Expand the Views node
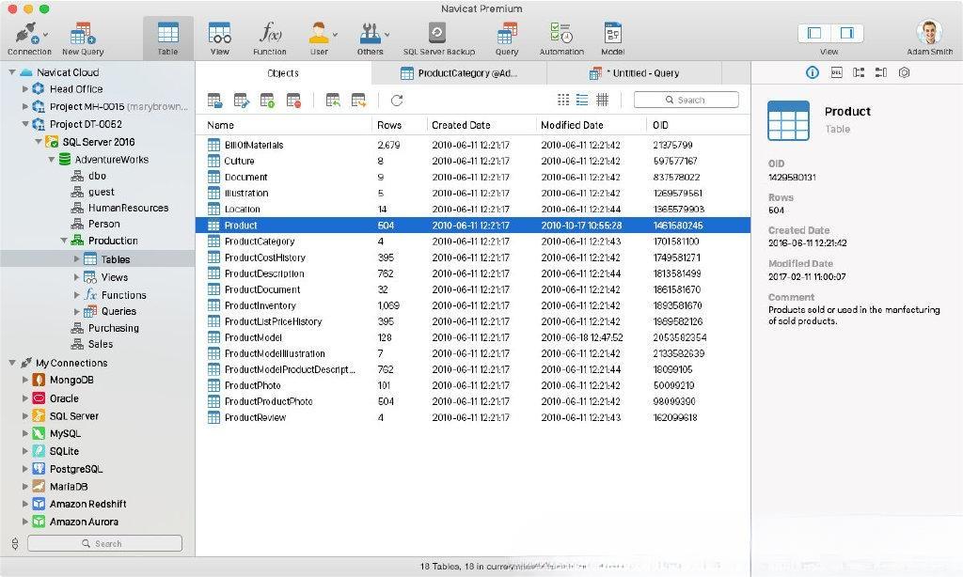963x577 pixels. click(x=77, y=277)
